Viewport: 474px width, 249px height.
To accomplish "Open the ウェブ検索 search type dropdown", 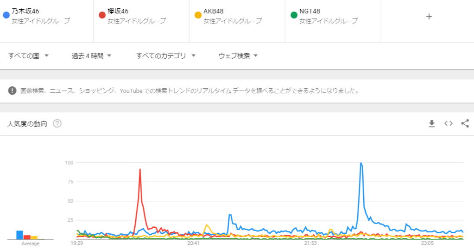I will (x=238, y=56).
